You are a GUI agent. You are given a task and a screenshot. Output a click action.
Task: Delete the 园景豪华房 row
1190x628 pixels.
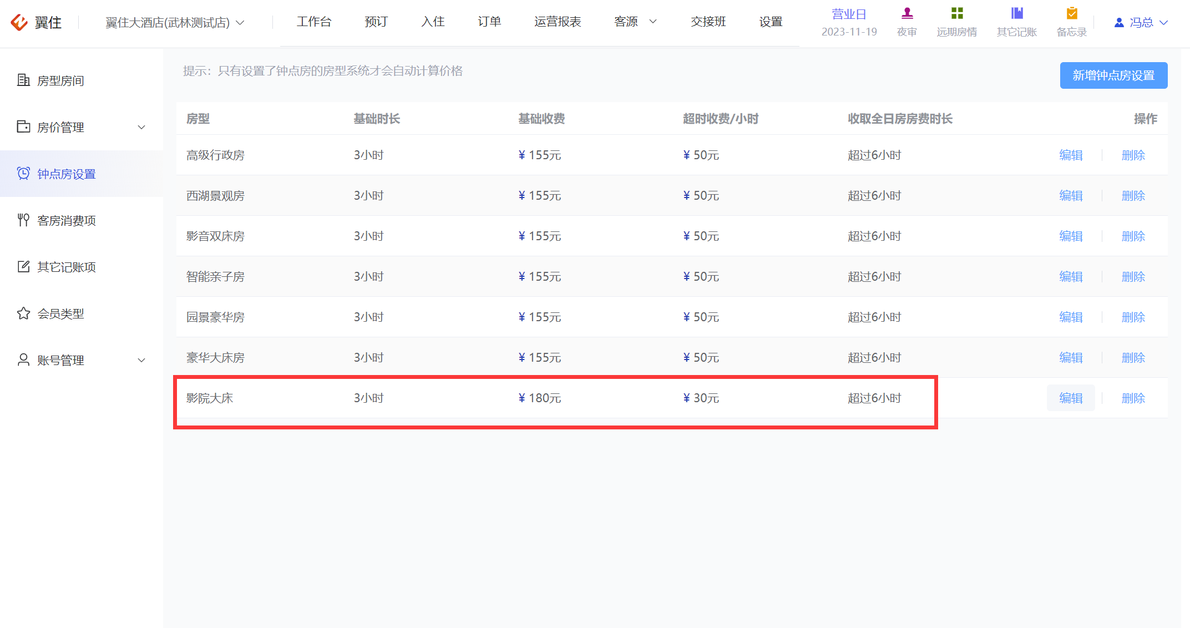pyautogui.click(x=1133, y=317)
